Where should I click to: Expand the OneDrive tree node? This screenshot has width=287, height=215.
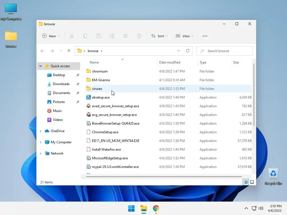pyautogui.click(x=41, y=131)
